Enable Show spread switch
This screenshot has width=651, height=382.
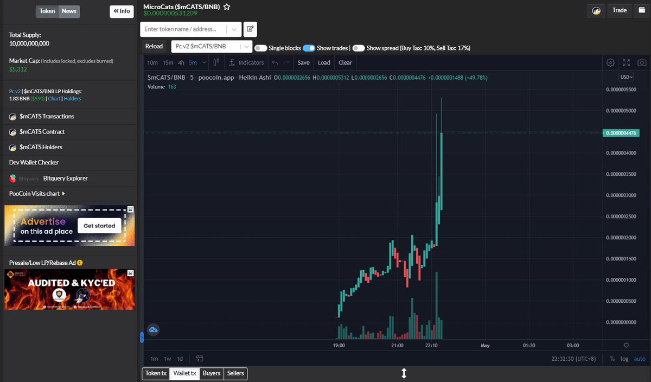(359, 48)
